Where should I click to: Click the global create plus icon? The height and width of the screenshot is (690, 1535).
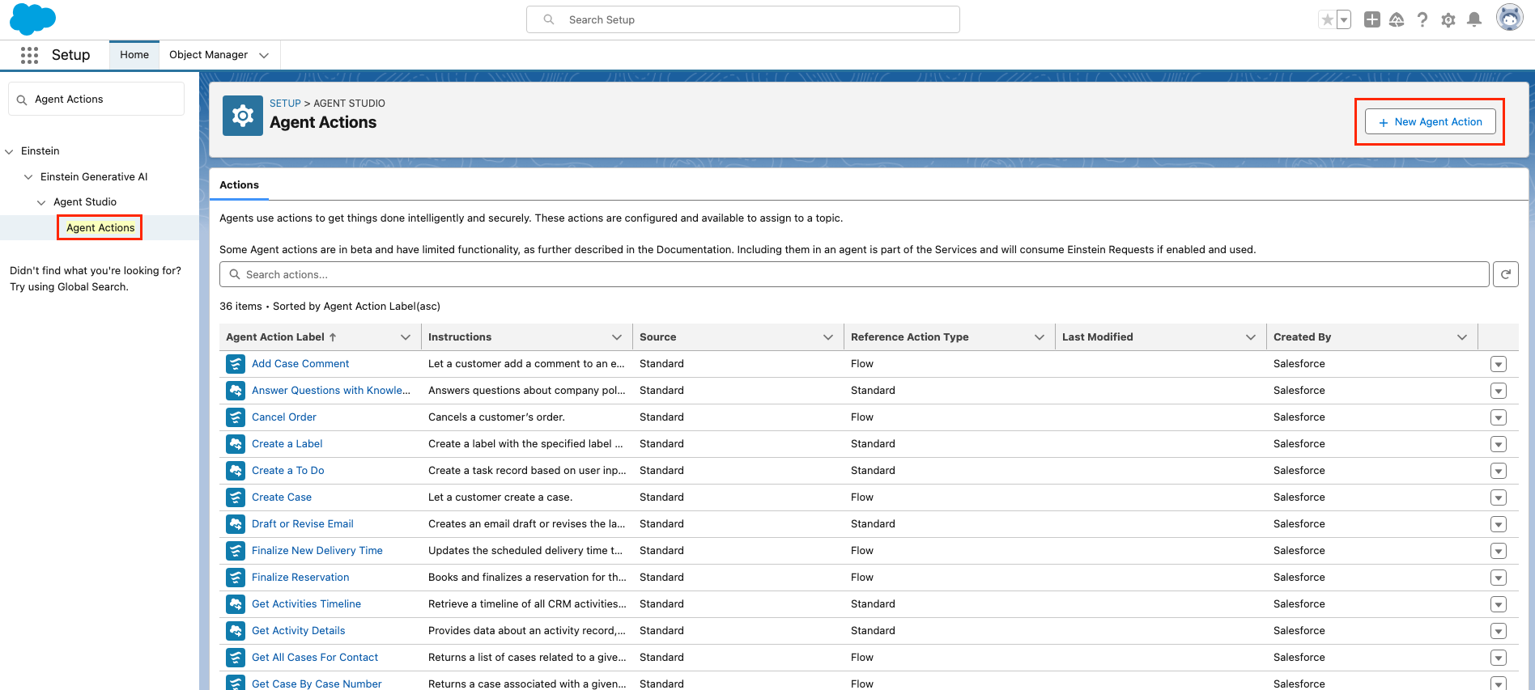1371,20
